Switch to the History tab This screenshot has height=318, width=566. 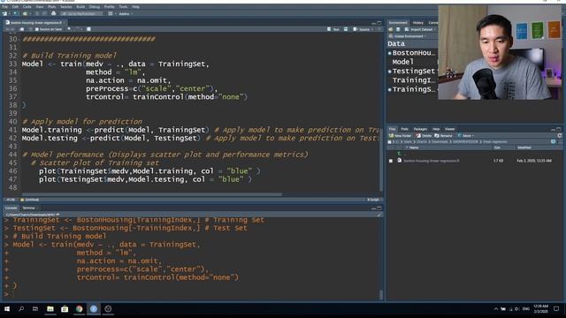(418, 23)
